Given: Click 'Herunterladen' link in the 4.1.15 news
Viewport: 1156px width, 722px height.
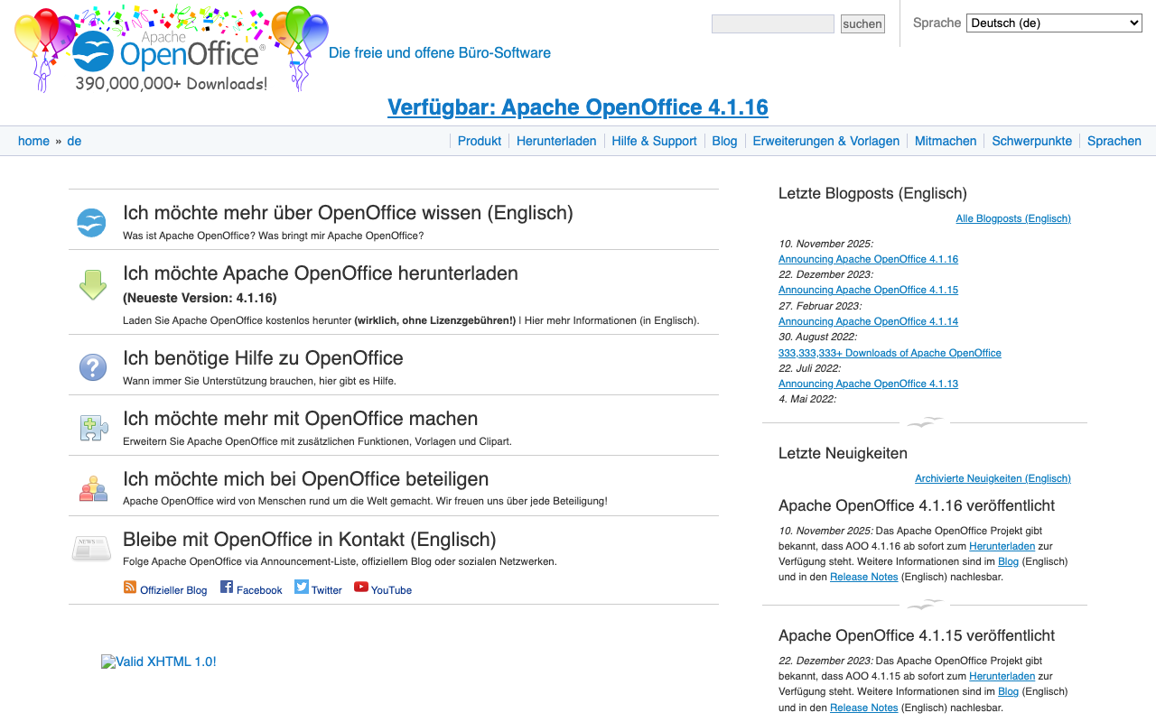Looking at the screenshot, I should pos(1002,676).
